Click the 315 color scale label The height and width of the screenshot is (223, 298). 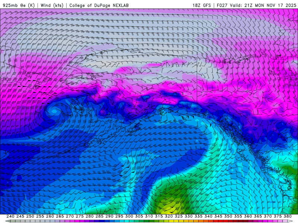[159, 216]
